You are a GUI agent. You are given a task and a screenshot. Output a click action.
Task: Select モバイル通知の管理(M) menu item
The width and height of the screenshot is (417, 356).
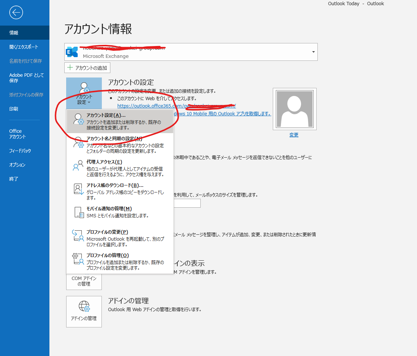[x=120, y=212]
